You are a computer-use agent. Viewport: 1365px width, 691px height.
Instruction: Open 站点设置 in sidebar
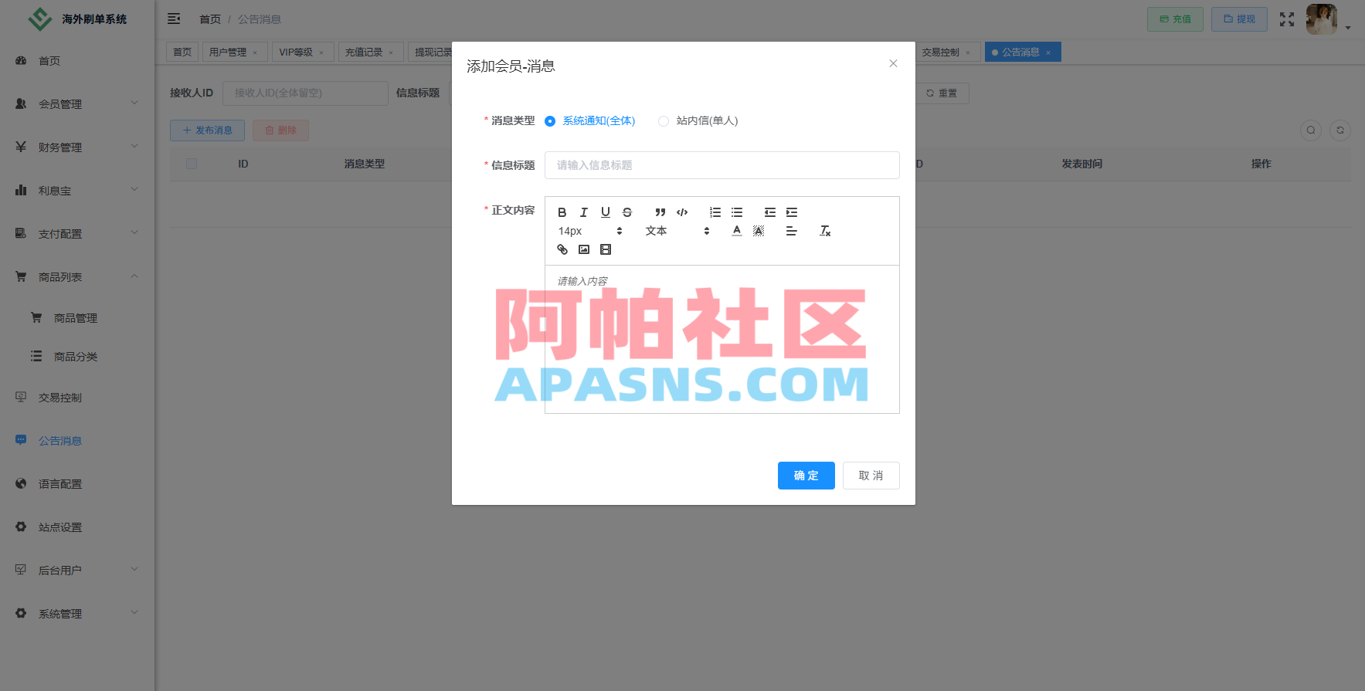click(77, 527)
